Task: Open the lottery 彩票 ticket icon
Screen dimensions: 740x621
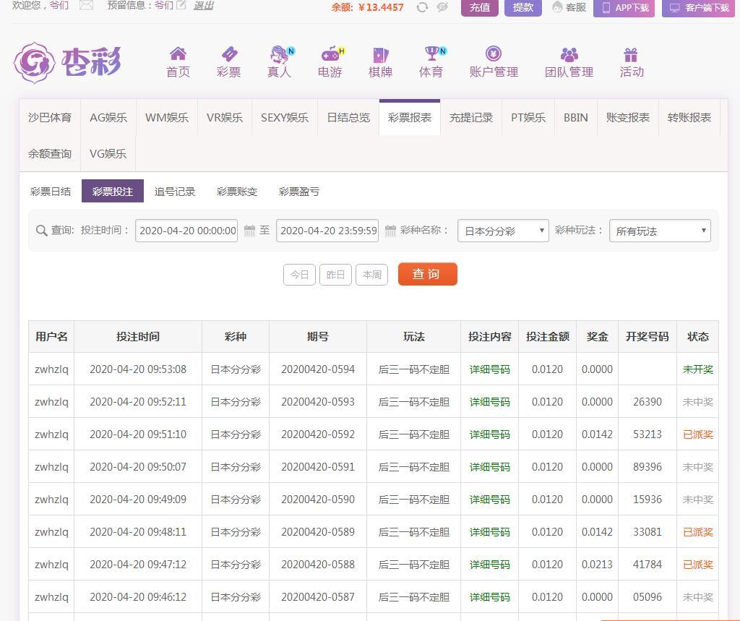Action: pyautogui.click(x=228, y=55)
